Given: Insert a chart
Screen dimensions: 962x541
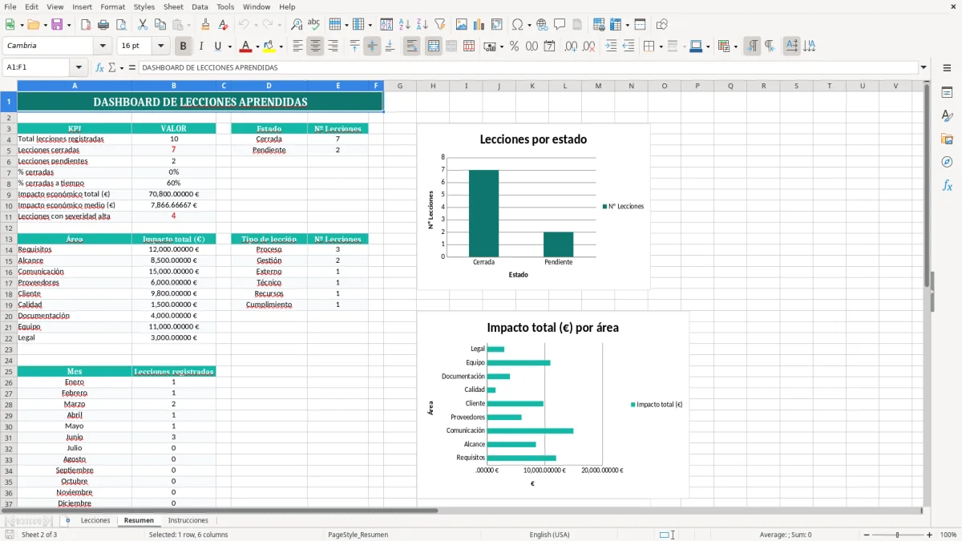Looking at the screenshot, I should 479,25.
